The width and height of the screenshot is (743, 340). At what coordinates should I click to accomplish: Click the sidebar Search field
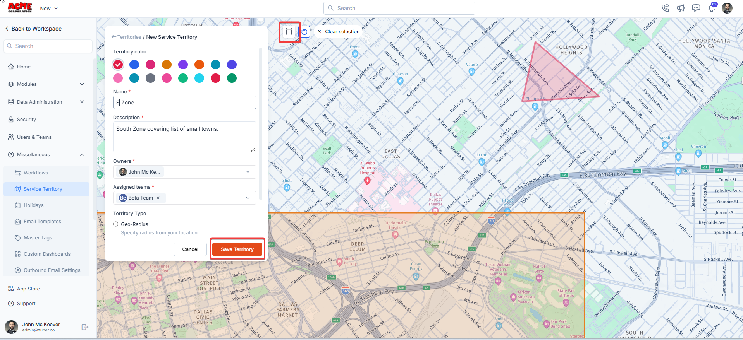pos(48,46)
